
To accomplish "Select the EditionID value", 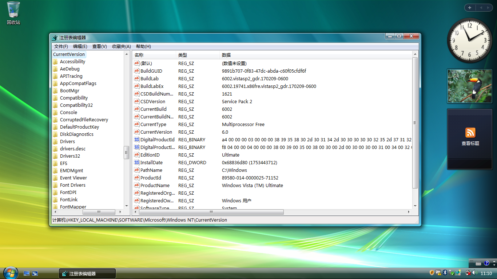I will pyautogui.click(x=150, y=155).
